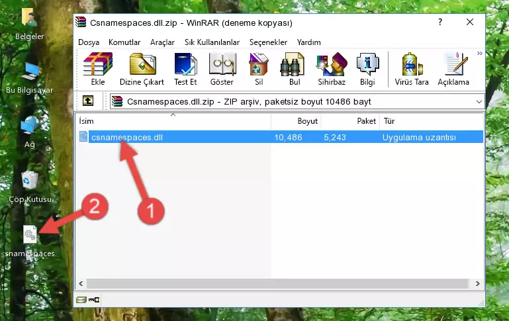Open the Sık Kullanılanlar menu
Screen dimensions: 509x321
212,42
